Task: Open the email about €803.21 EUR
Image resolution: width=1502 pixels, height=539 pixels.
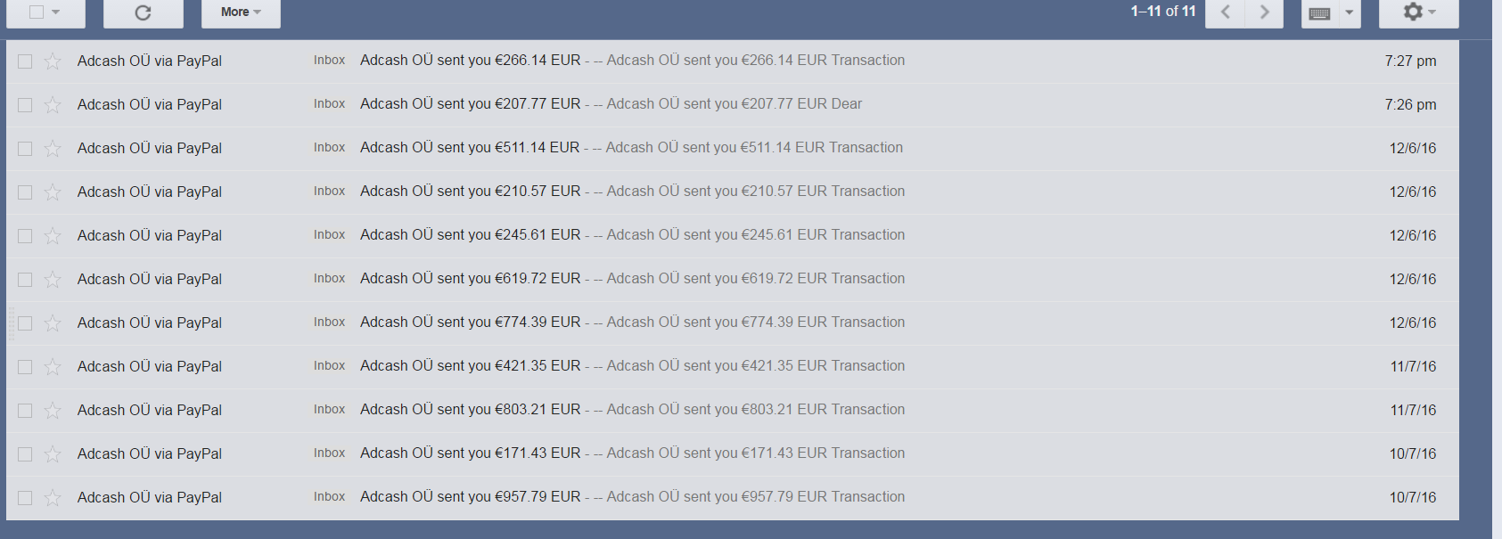Action: click(733, 411)
